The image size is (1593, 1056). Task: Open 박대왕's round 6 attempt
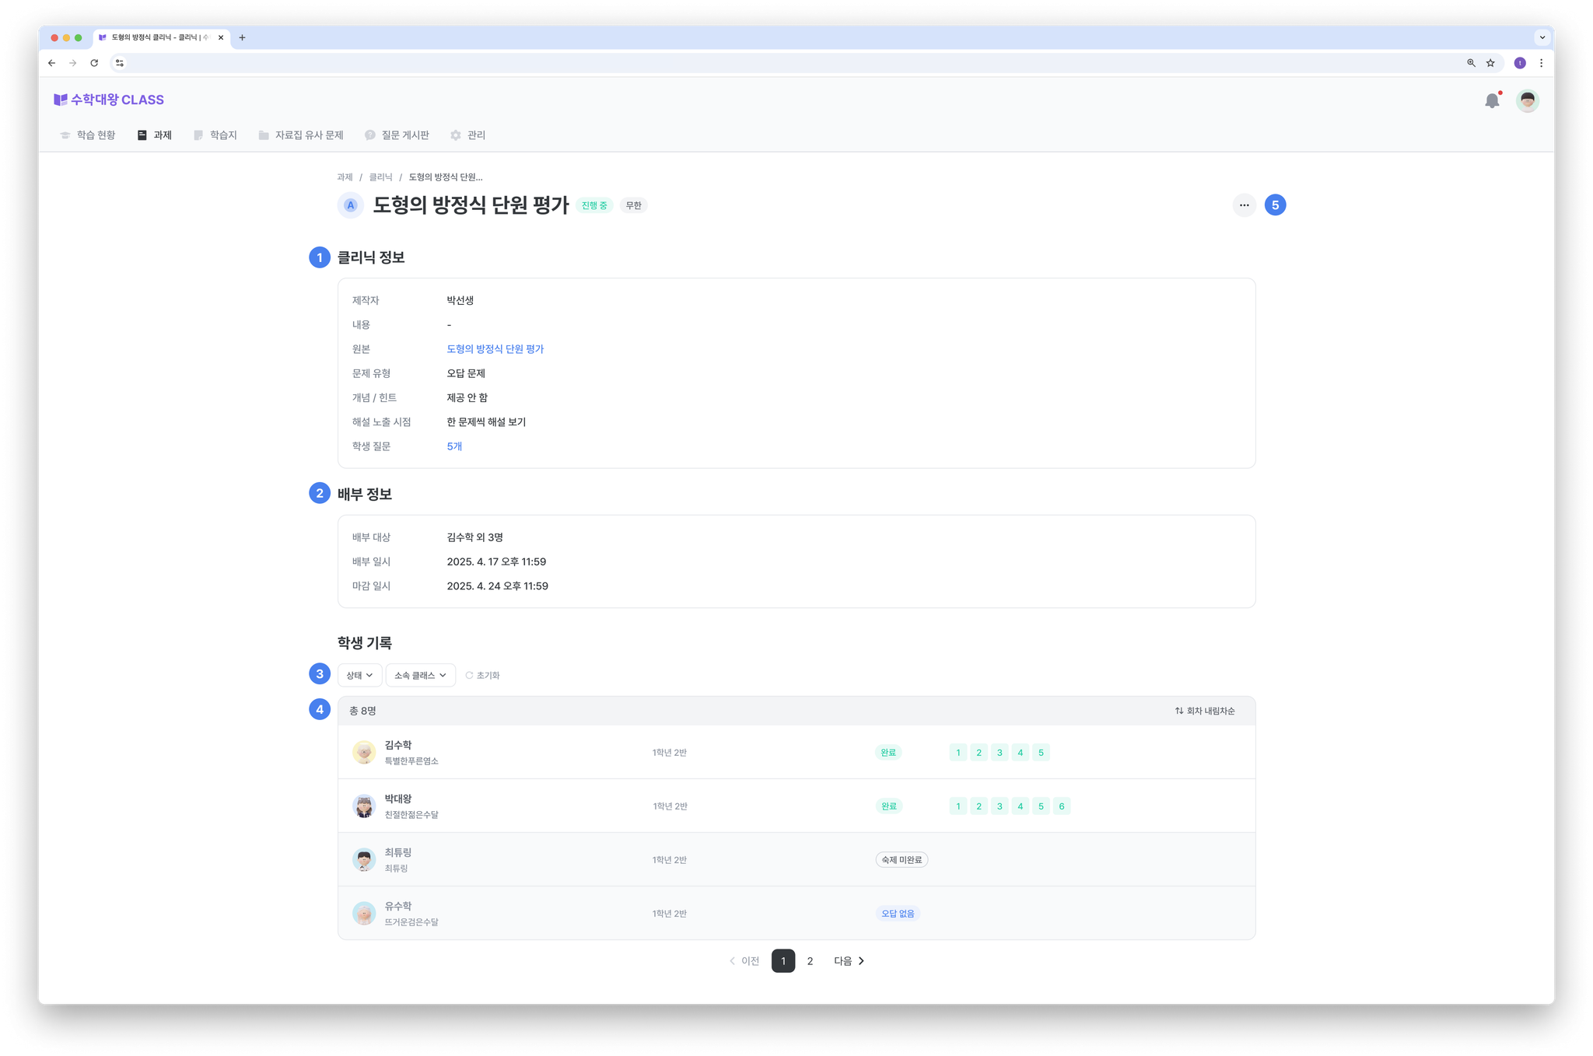click(x=1061, y=806)
